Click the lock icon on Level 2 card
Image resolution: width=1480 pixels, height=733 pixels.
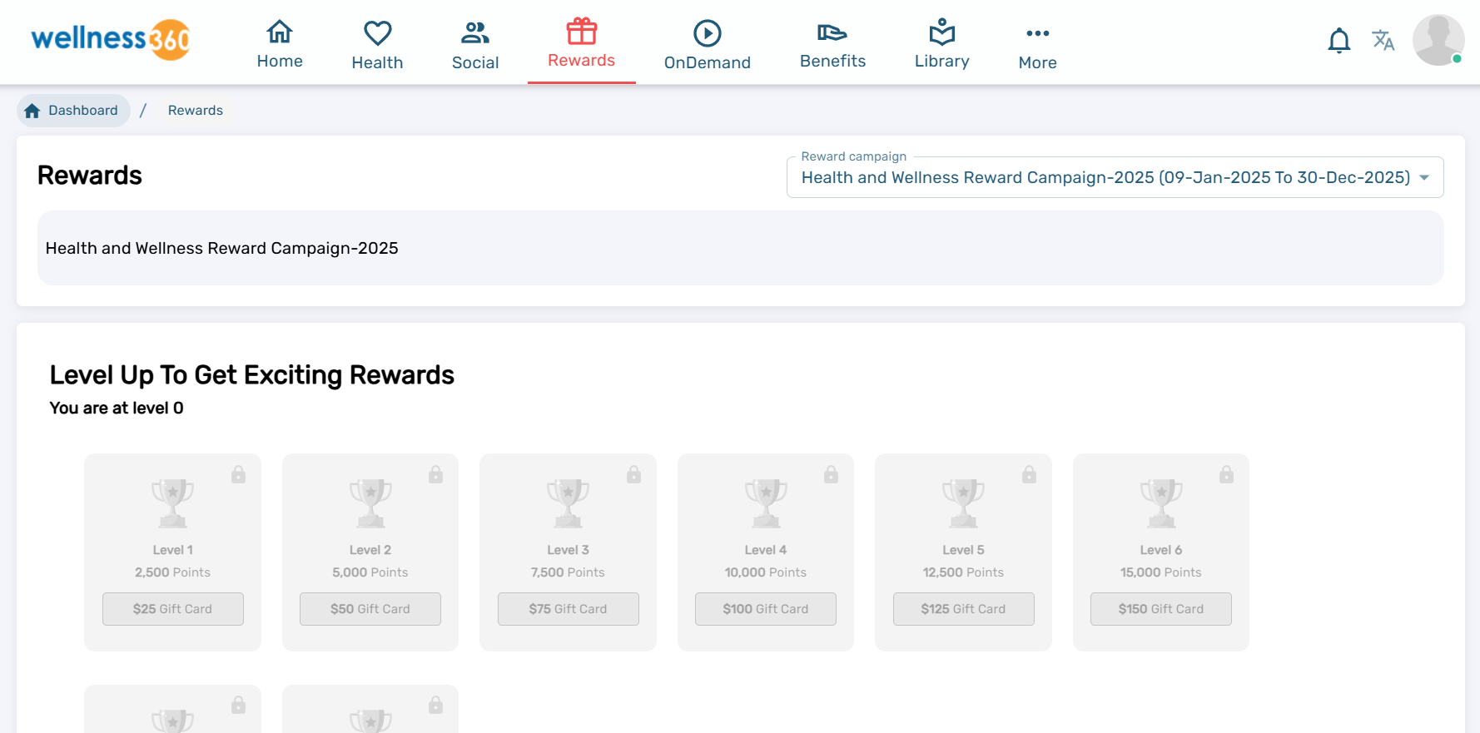(435, 474)
